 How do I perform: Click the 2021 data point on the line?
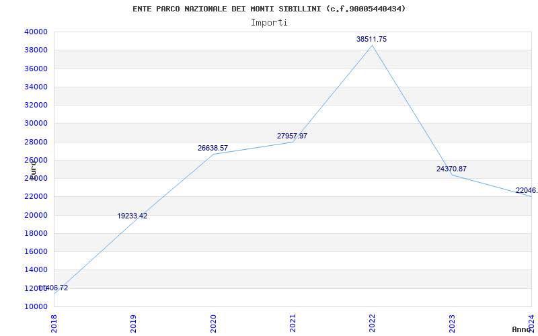point(293,142)
